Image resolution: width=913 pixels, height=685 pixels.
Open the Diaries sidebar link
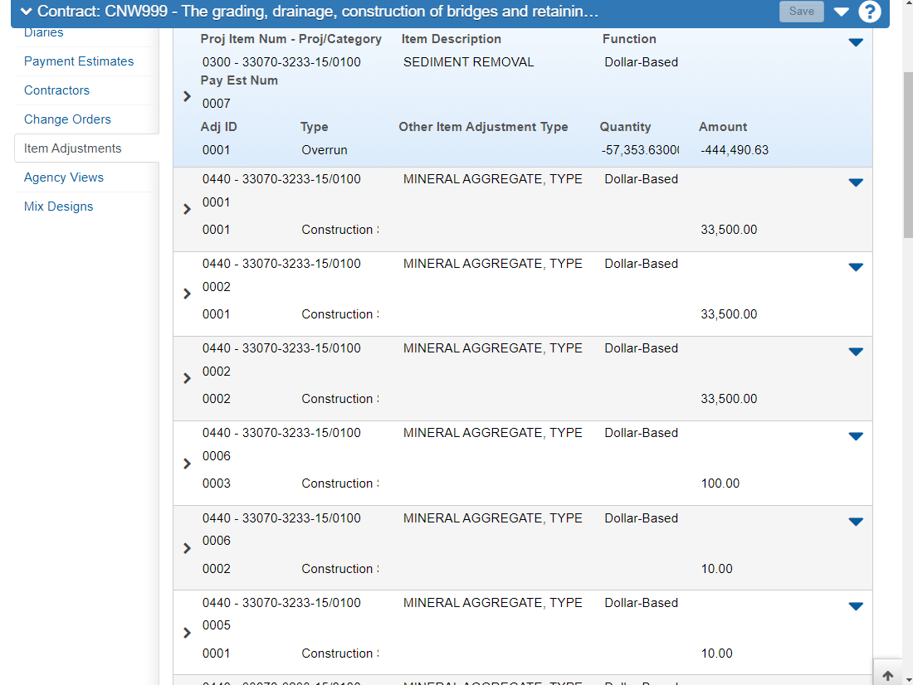[x=44, y=32]
